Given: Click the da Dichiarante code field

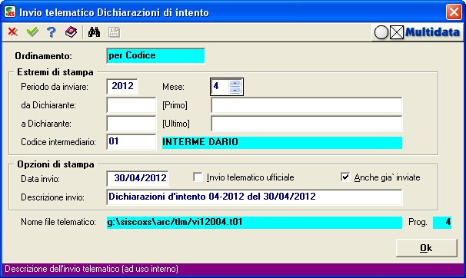Looking at the screenshot, I should tap(131, 105).
